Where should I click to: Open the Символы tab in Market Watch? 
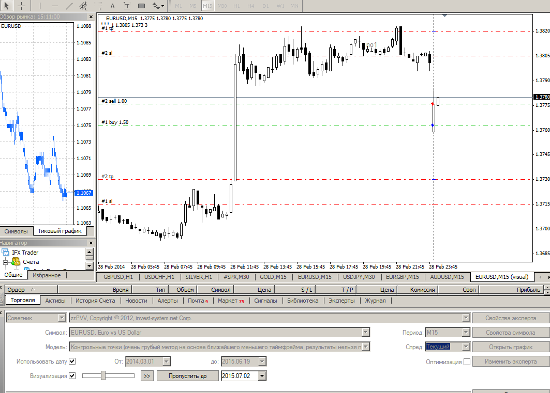coord(16,231)
